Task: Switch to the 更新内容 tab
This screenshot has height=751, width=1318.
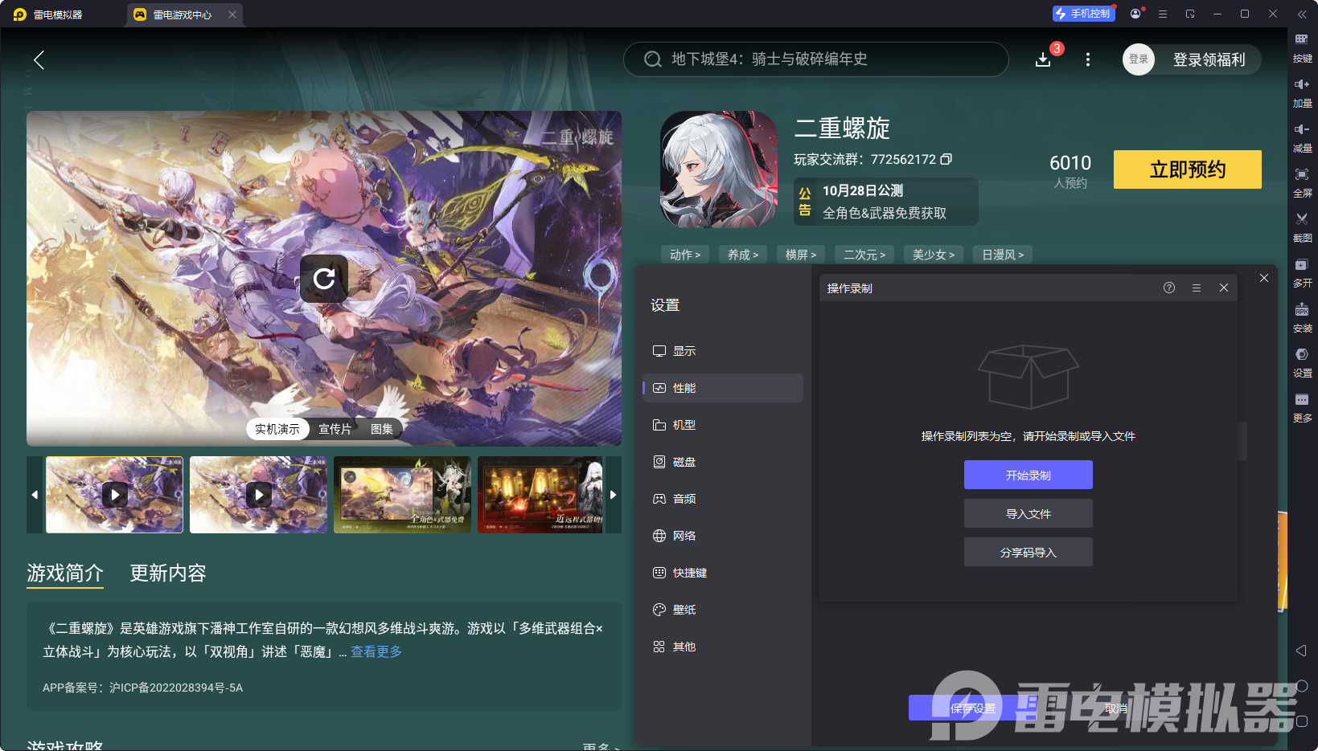Action: point(167,573)
